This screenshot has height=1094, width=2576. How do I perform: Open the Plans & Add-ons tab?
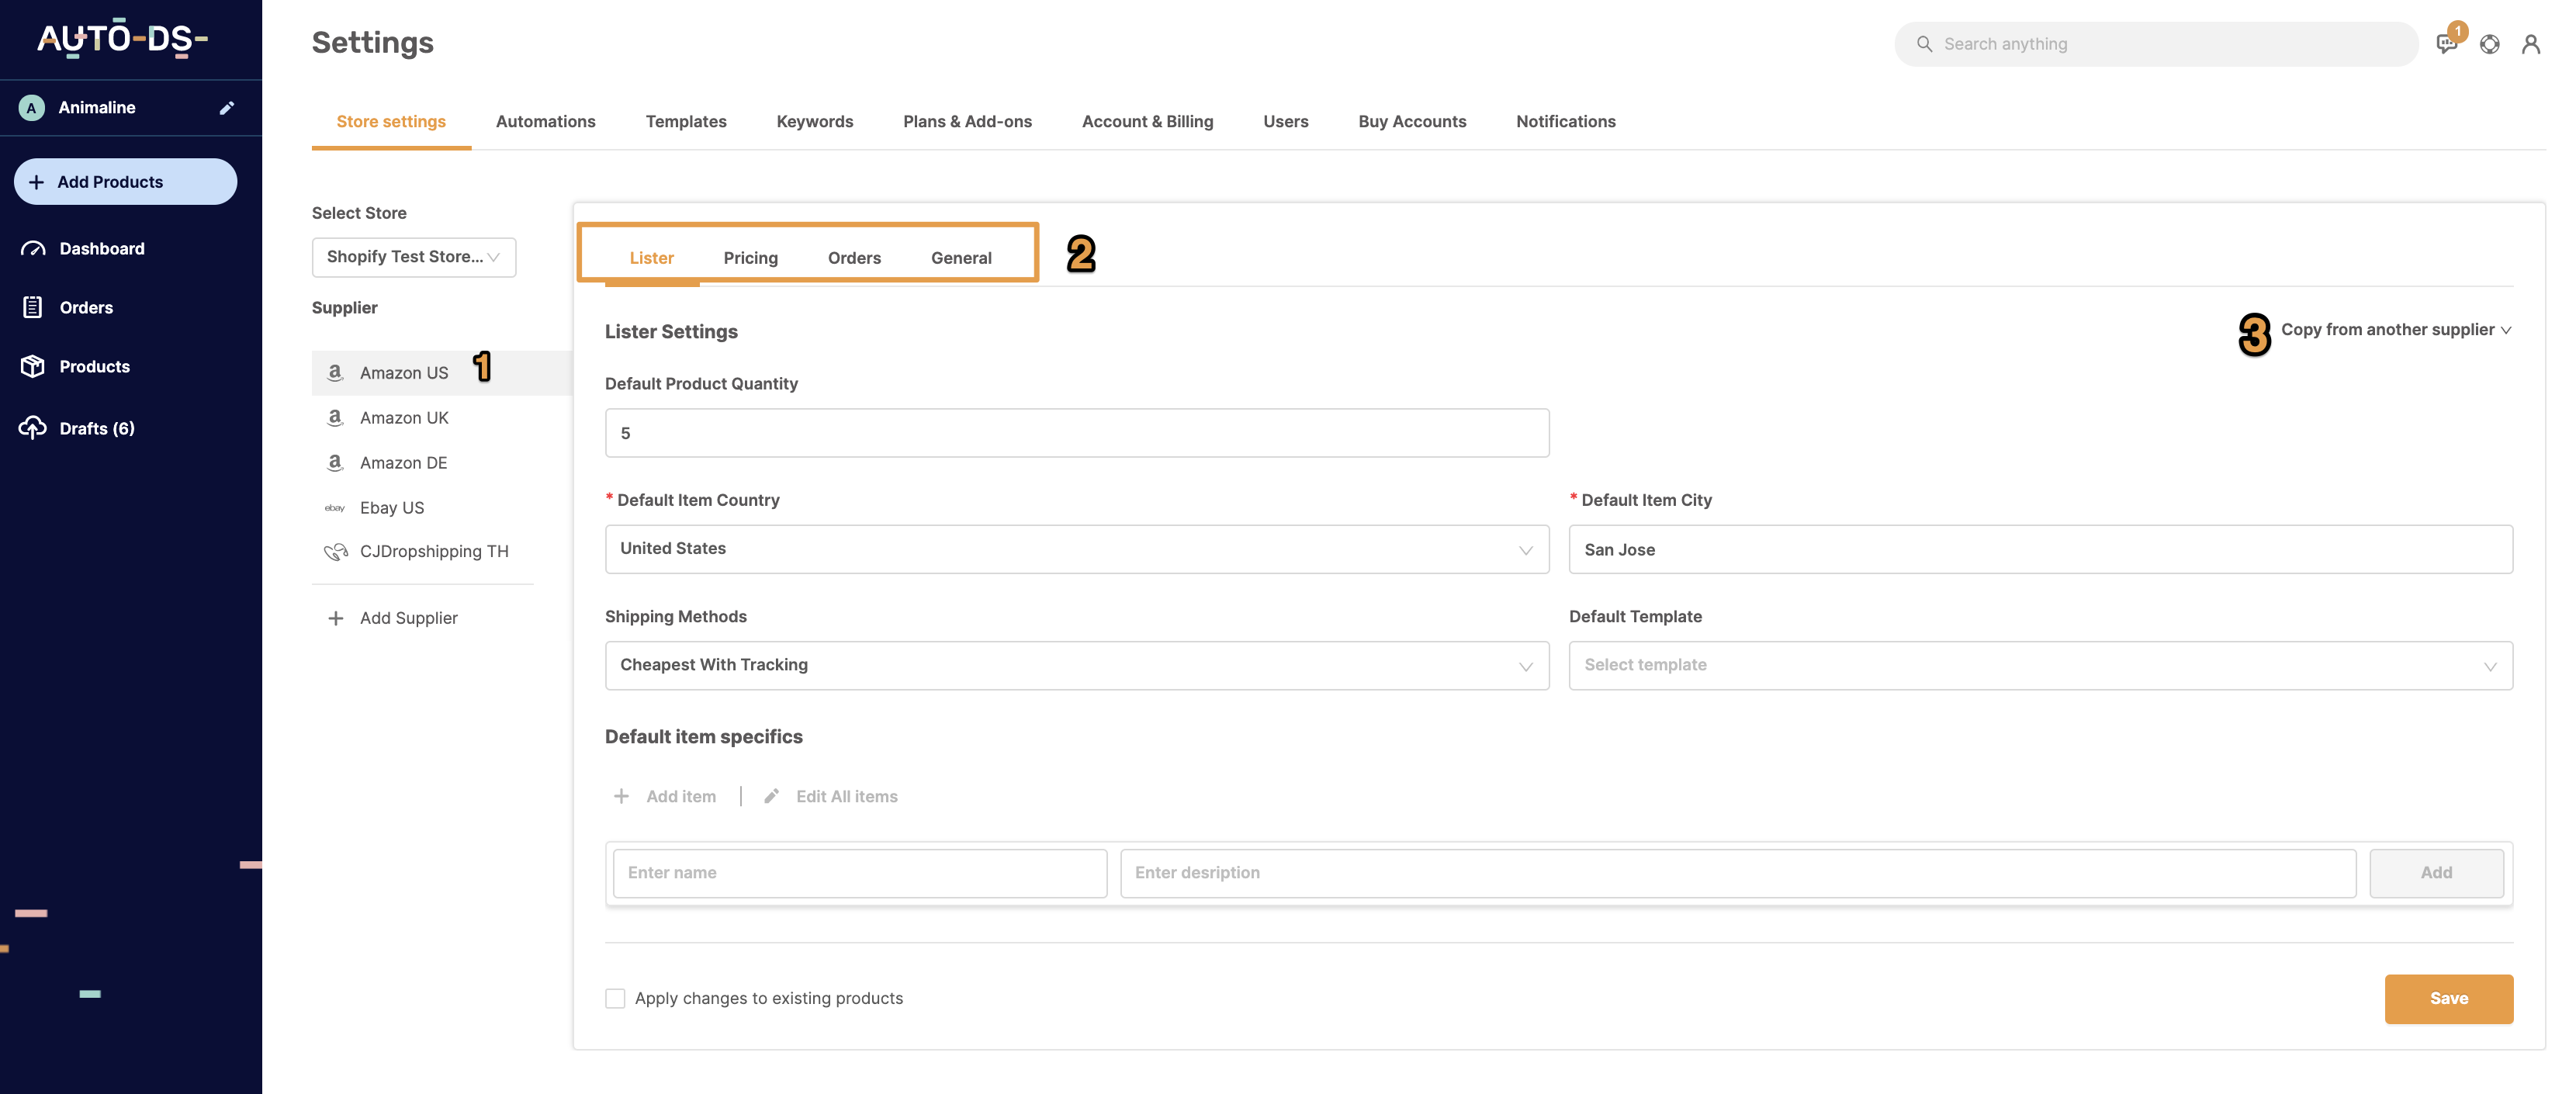(967, 121)
